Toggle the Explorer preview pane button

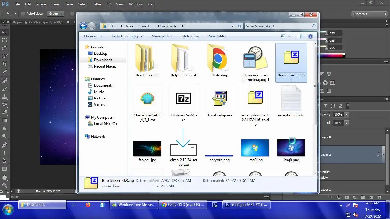click(300, 36)
